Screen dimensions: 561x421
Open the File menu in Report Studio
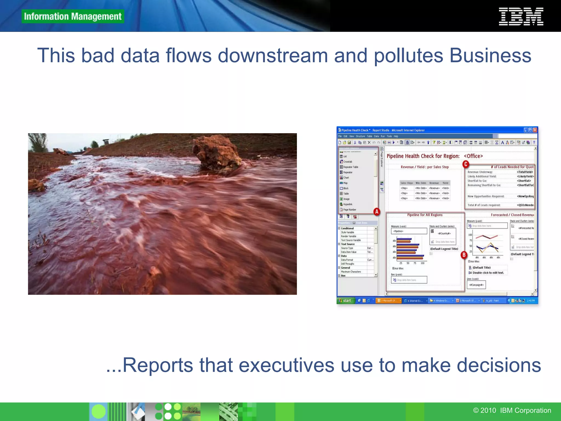click(x=340, y=136)
